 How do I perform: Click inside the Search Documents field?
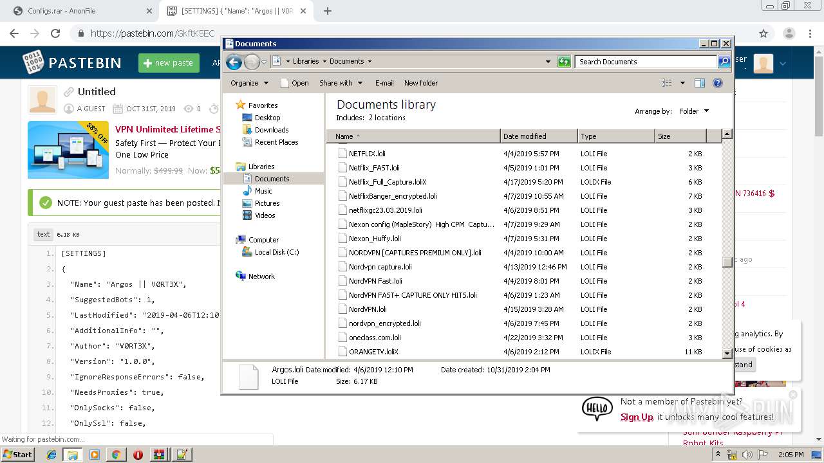tap(646, 62)
